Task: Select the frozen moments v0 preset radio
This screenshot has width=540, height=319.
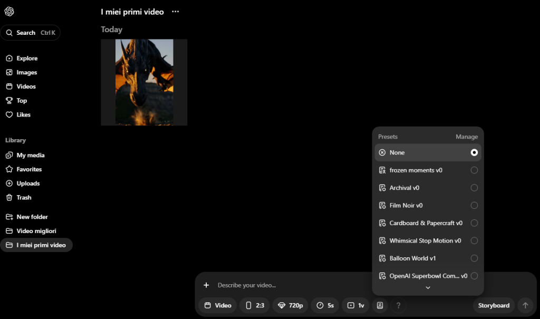Action: (474, 170)
